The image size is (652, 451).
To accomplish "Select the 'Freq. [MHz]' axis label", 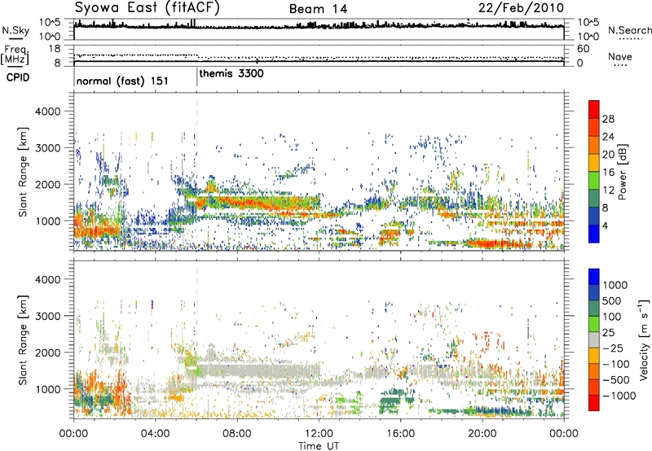I will 15,55.
